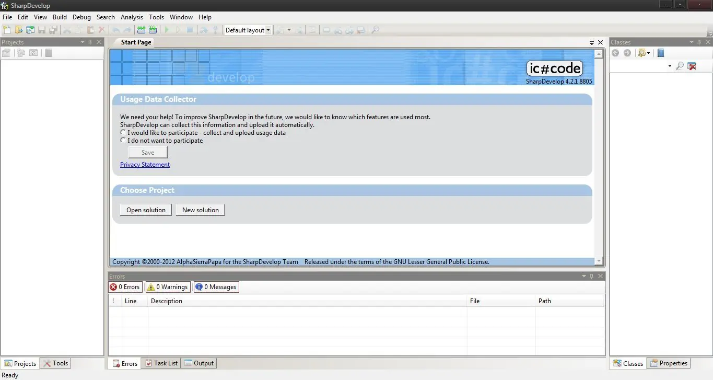This screenshot has height=380, width=713.
Task: Open the Errors panel options dropdown arrow
Action: point(584,276)
